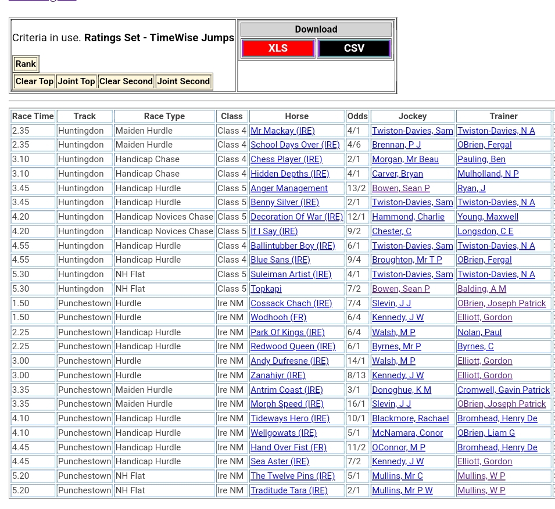
Task: Open Chess Player (IRE) horse page
Action: (x=286, y=159)
